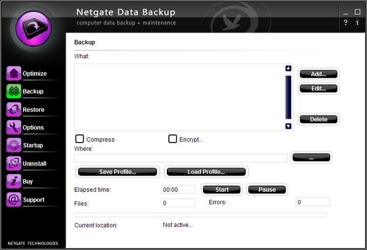Screen dimensions: 367x250
Task: Start the backup process
Action: 221,189
